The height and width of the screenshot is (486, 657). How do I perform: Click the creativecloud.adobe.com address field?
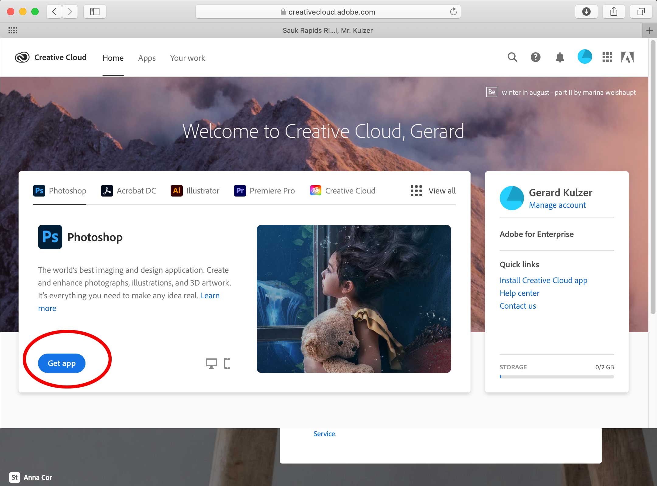[328, 12]
